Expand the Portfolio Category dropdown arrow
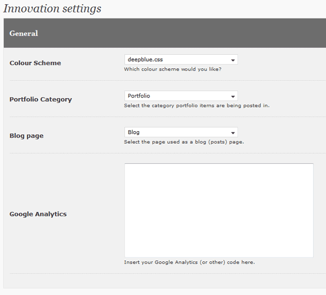The image size is (326, 295). pyautogui.click(x=233, y=97)
